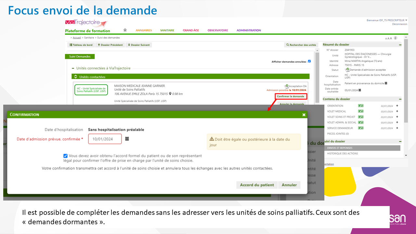Click the admission date input field

[105, 139]
